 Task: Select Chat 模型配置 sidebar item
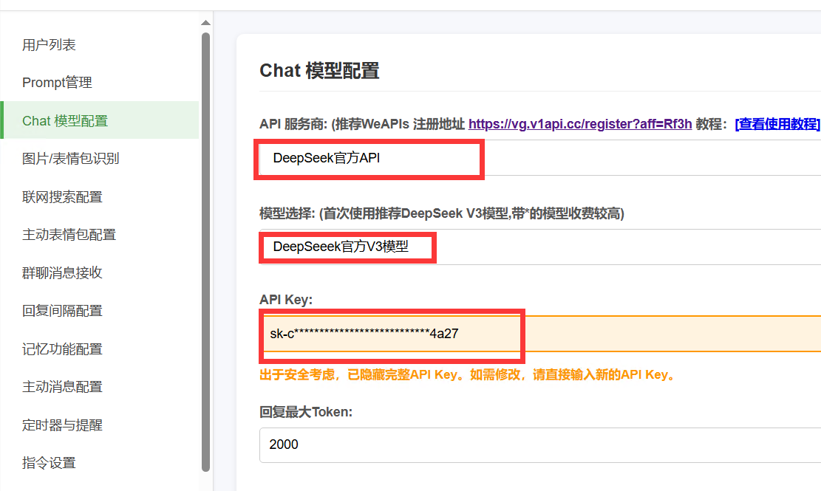click(x=100, y=120)
